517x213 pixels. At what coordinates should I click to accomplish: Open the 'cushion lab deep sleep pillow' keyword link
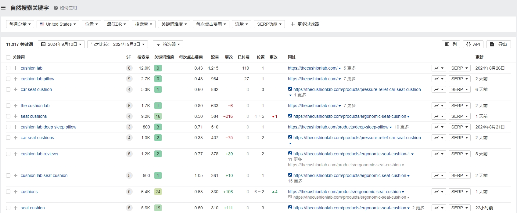[x=48, y=127]
